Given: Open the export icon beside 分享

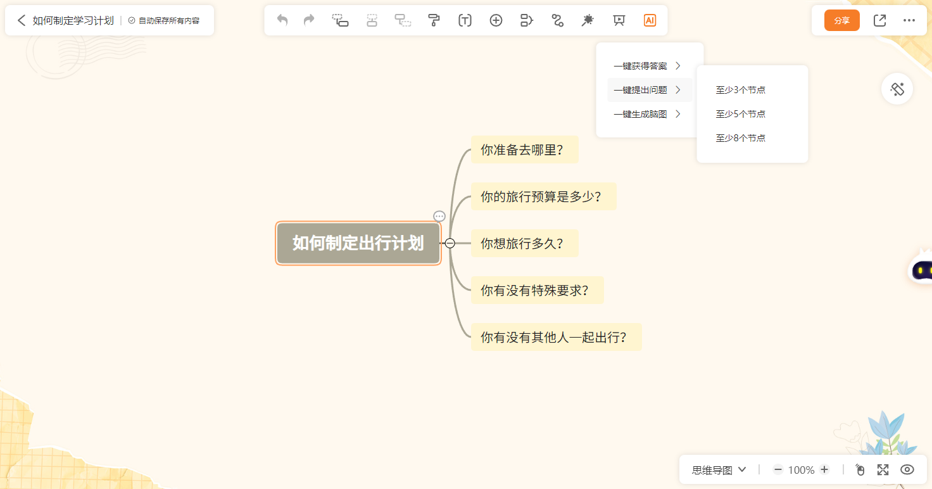Looking at the screenshot, I should coord(879,20).
